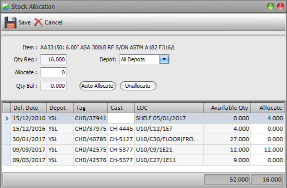Image resolution: width=287 pixels, height=188 pixels.
Task: Click Allocate cell 0.000 in CHD/40785 row
Action: click(x=267, y=139)
